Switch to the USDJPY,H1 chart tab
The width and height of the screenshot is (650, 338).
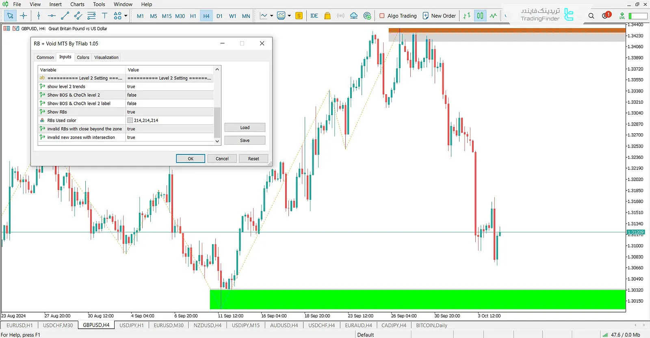pos(131,325)
